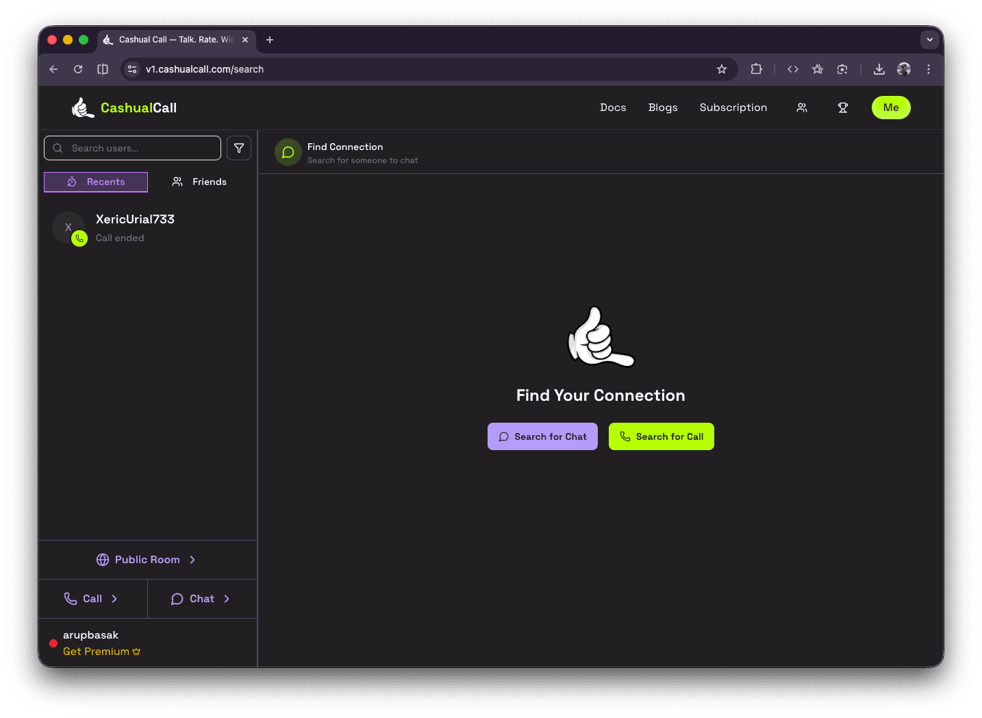Open the browser dropdown chevron on the tab bar
This screenshot has width=982, height=718.
click(x=929, y=40)
